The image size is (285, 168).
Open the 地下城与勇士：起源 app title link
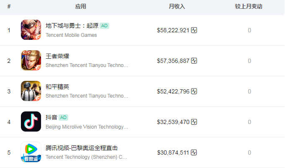pyautogui.click(x=72, y=26)
